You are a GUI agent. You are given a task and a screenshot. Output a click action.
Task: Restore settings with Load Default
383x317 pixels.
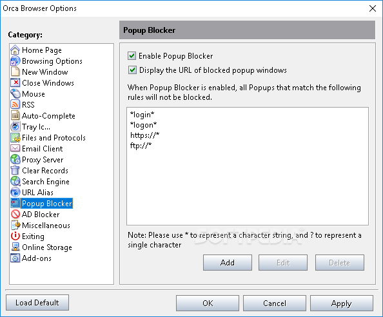(x=37, y=303)
